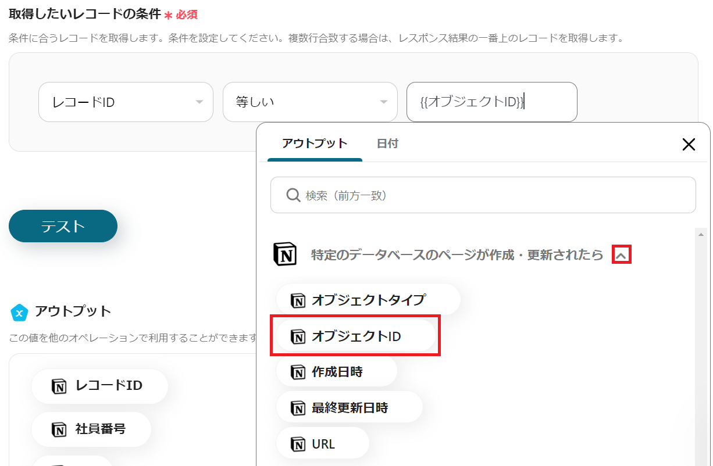This screenshot has height=466, width=713.
Task: Select the URL output chip
Action: 323,444
